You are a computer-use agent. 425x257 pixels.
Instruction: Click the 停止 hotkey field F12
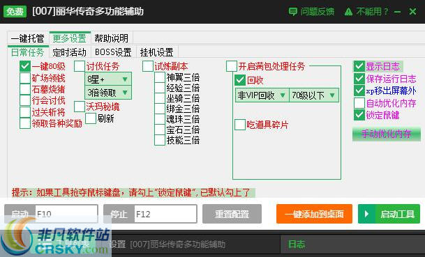click(x=165, y=214)
